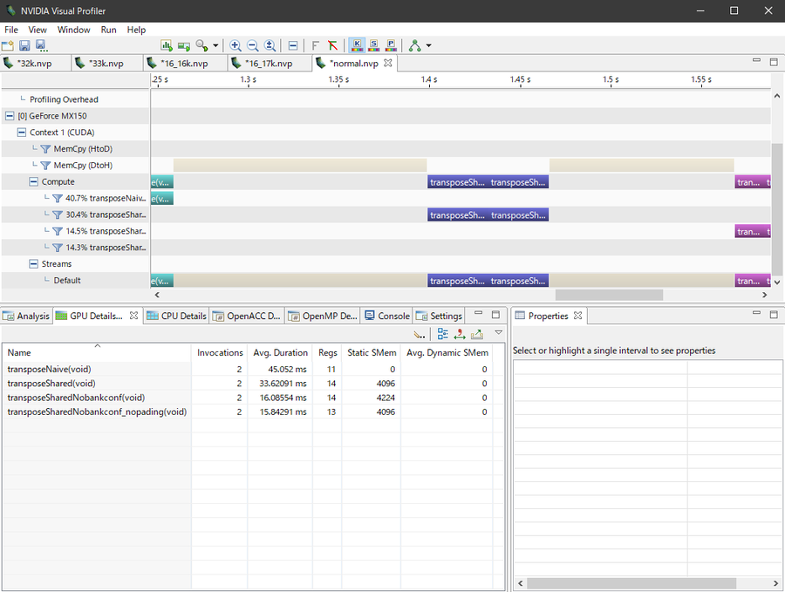785x592 pixels.
Task: Collapse the Compute row in timeline tree
Action: click(x=34, y=182)
